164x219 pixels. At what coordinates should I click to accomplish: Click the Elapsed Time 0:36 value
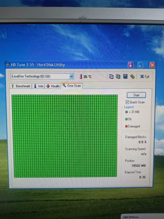click(142, 177)
